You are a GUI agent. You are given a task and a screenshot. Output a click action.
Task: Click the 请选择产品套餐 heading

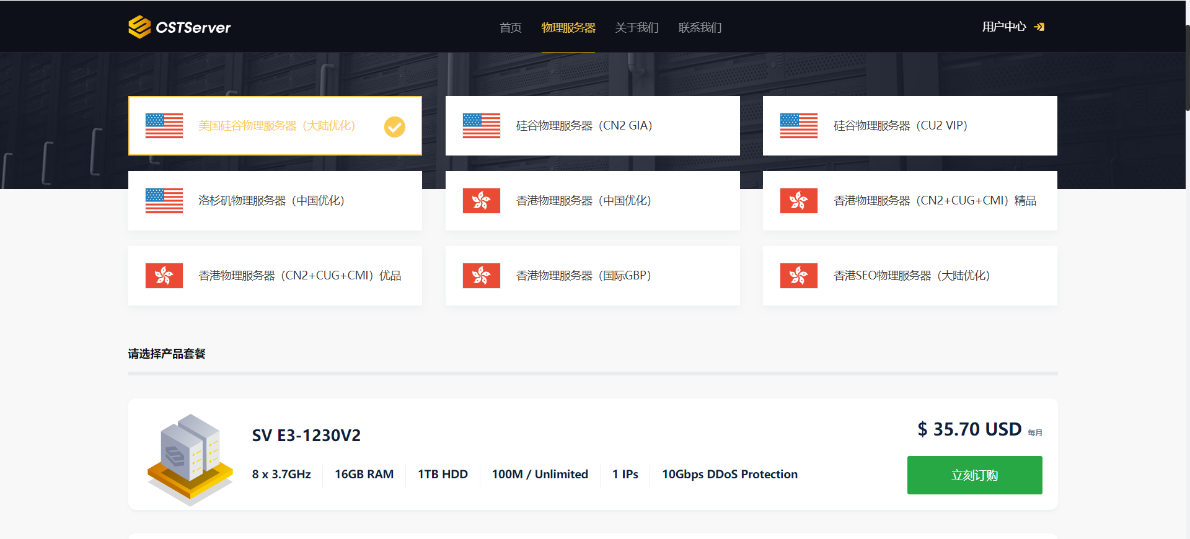(x=167, y=354)
